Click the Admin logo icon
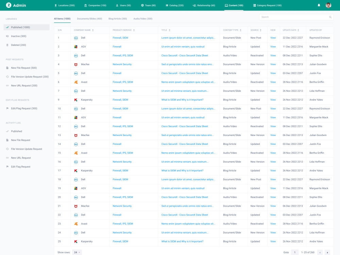This screenshot has width=340, height=255. click(8, 5)
